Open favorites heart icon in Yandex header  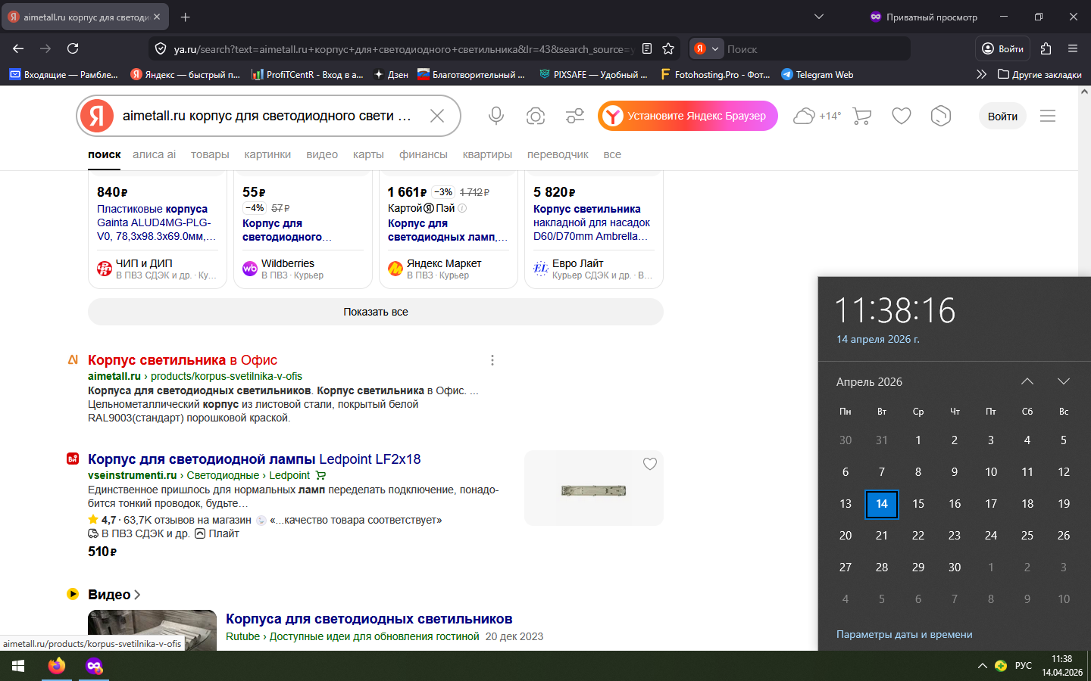pos(901,116)
